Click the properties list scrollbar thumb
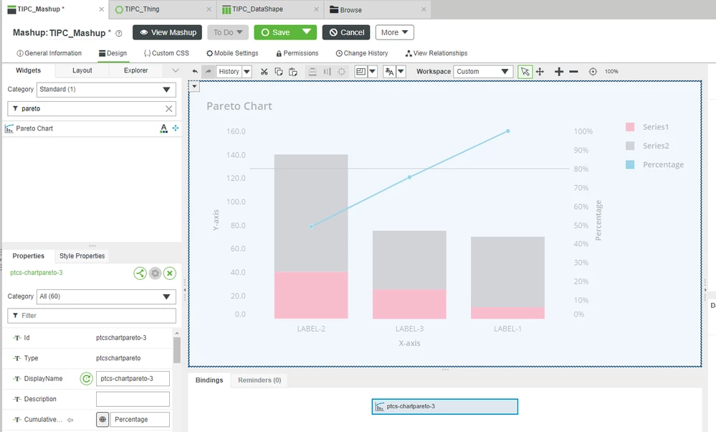 [x=177, y=349]
